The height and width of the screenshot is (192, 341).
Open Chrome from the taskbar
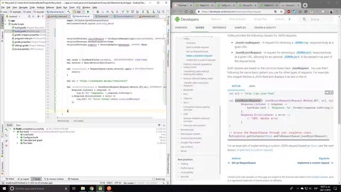(x=92, y=188)
